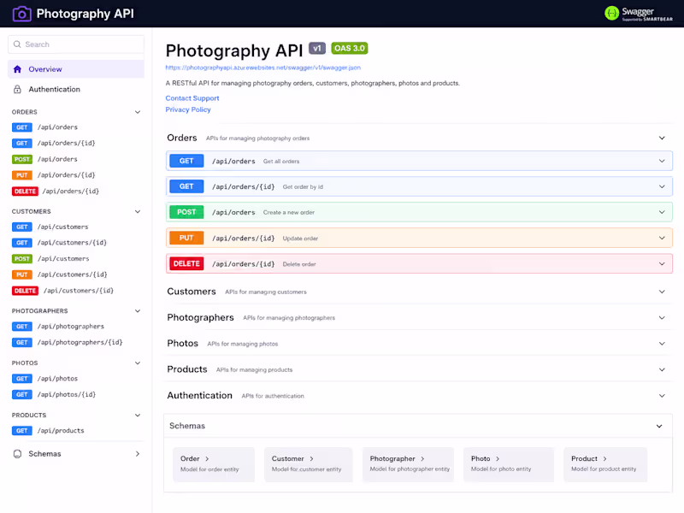
Task: Click the sidebar DELETE badge for /api/customers/{id}
Action: (25, 291)
